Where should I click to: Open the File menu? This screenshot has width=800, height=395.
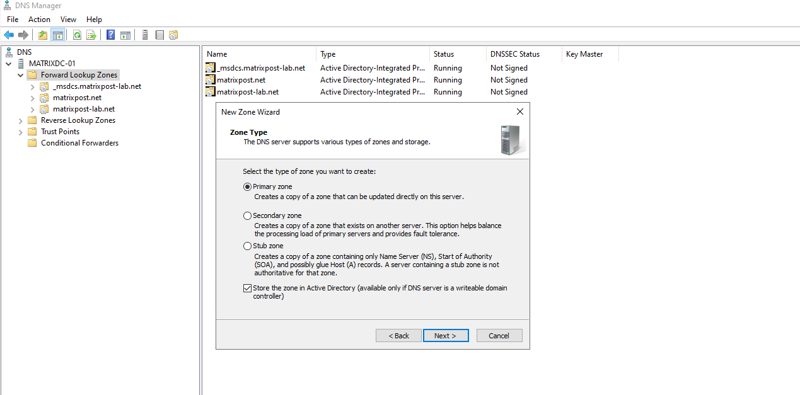13,20
